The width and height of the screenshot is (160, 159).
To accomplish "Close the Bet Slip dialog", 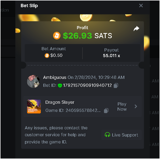I will coord(141,6).
